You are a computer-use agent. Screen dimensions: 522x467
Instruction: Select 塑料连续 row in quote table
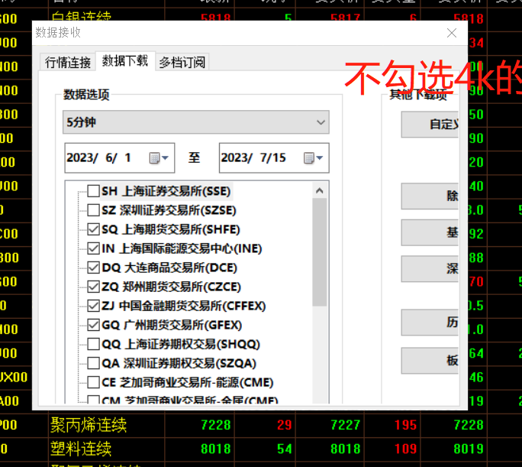(261, 449)
